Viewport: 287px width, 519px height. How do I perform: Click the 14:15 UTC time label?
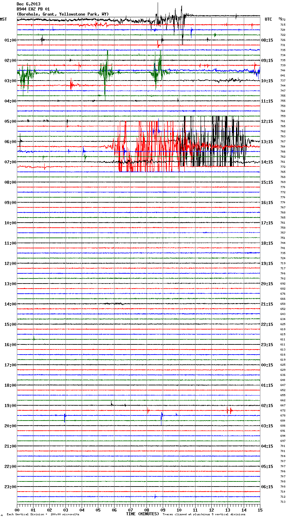point(267,162)
